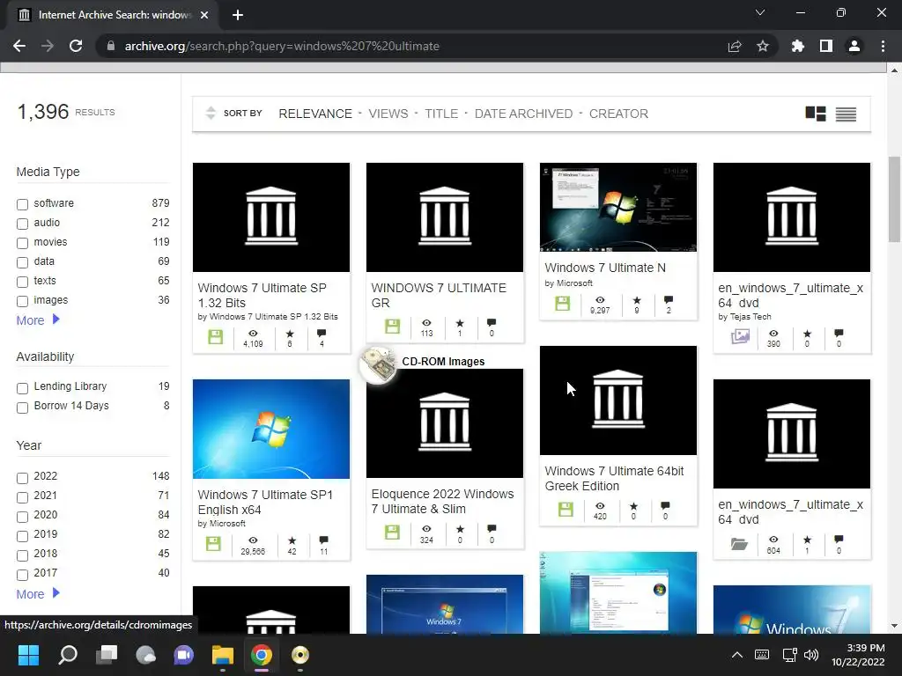The width and height of the screenshot is (902, 676).
Task: Open Task View on the taskbar
Action: [107, 655]
